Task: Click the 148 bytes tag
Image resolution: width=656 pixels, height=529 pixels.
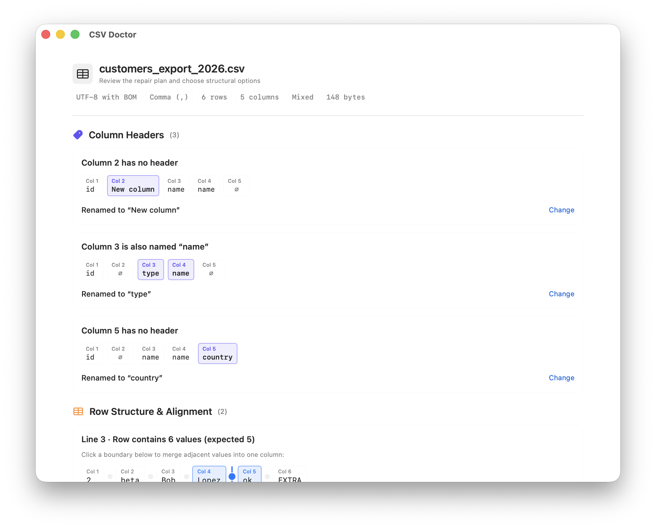Action: click(345, 97)
